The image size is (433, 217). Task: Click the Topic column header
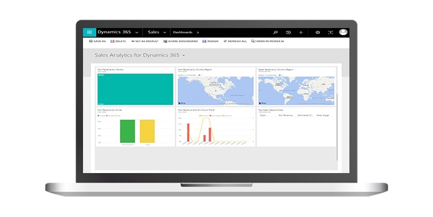pyautogui.click(x=263, y=115)
